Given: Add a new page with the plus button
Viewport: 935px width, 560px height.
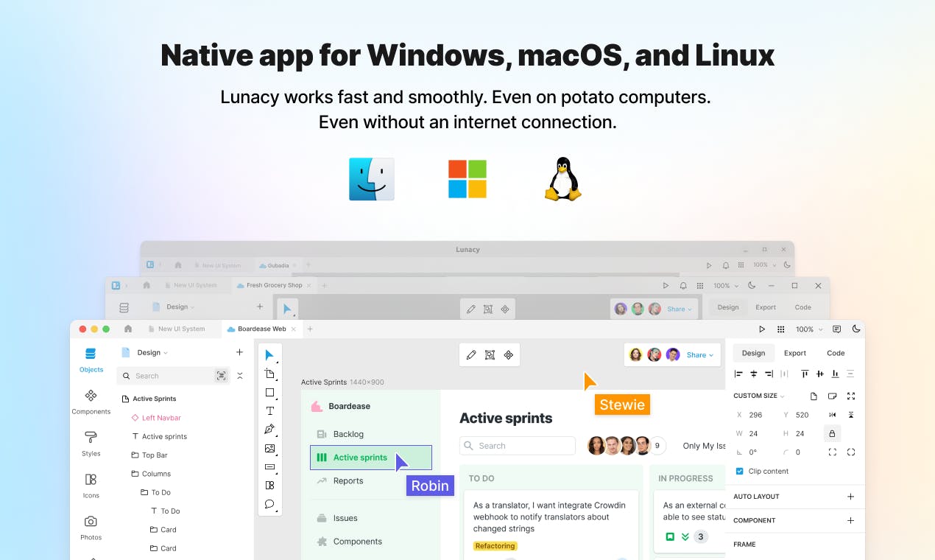Looking at the screenshot, I should (x=239, y=352).
